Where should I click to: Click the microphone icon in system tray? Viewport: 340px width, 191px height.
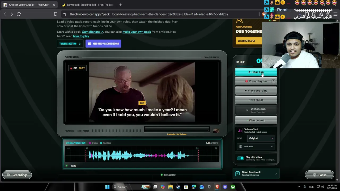[305, 187]
